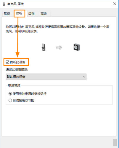Image resolution: width=119 pixels, height=148 pixels.
Task: Go to the 高级 tab
Action: (x=44, y=14)
